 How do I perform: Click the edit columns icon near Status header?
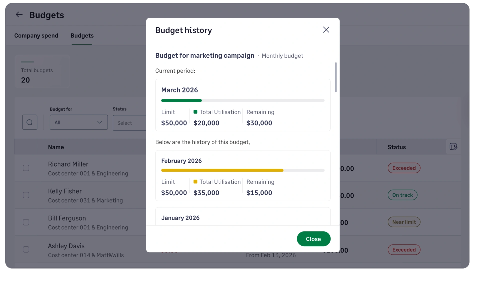click(453, 147)
